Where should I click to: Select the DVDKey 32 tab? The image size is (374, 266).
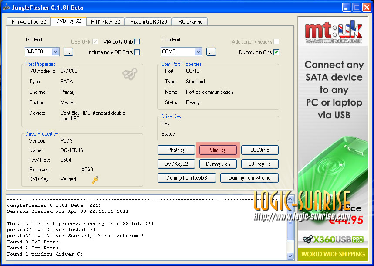68,21
